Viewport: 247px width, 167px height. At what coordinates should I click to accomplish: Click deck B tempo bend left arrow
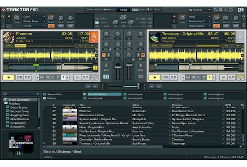point(226,46)
